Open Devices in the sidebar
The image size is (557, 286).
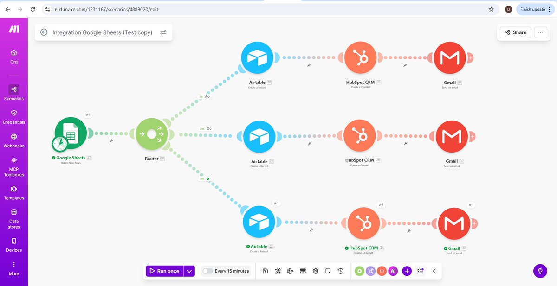14,245
